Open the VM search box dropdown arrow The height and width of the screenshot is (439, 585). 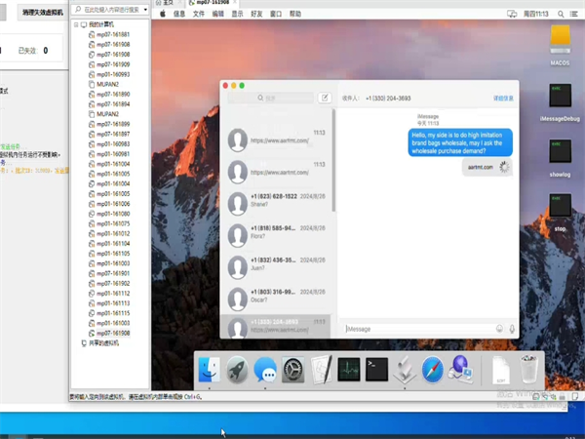pyautogui.click(x=145, y=10)
